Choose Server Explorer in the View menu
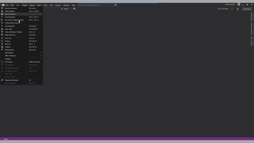The width and height of the screenshot is (254, 143). 21,14
